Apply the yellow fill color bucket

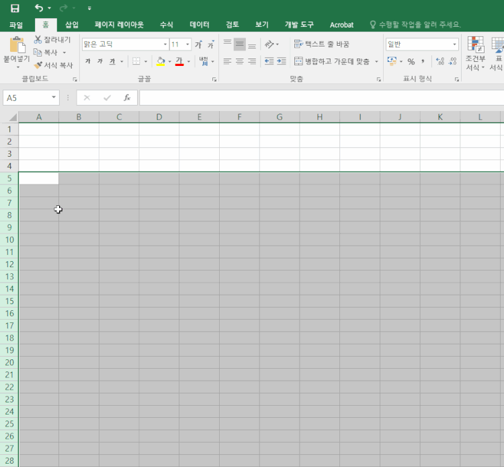(161, 61)
